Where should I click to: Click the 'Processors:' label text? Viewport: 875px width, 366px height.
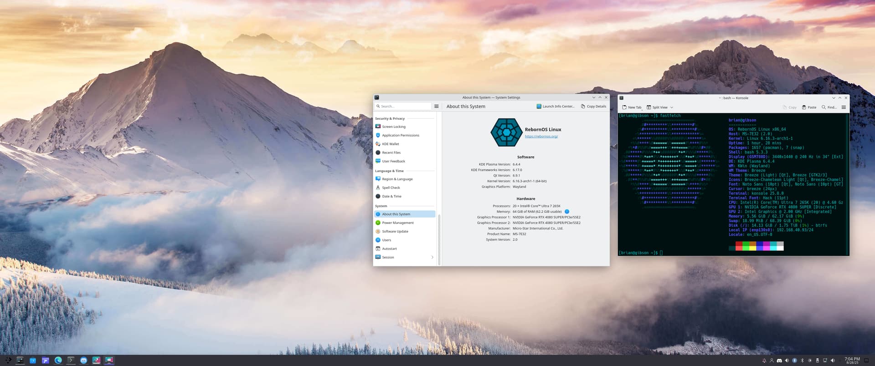point(502,206)
